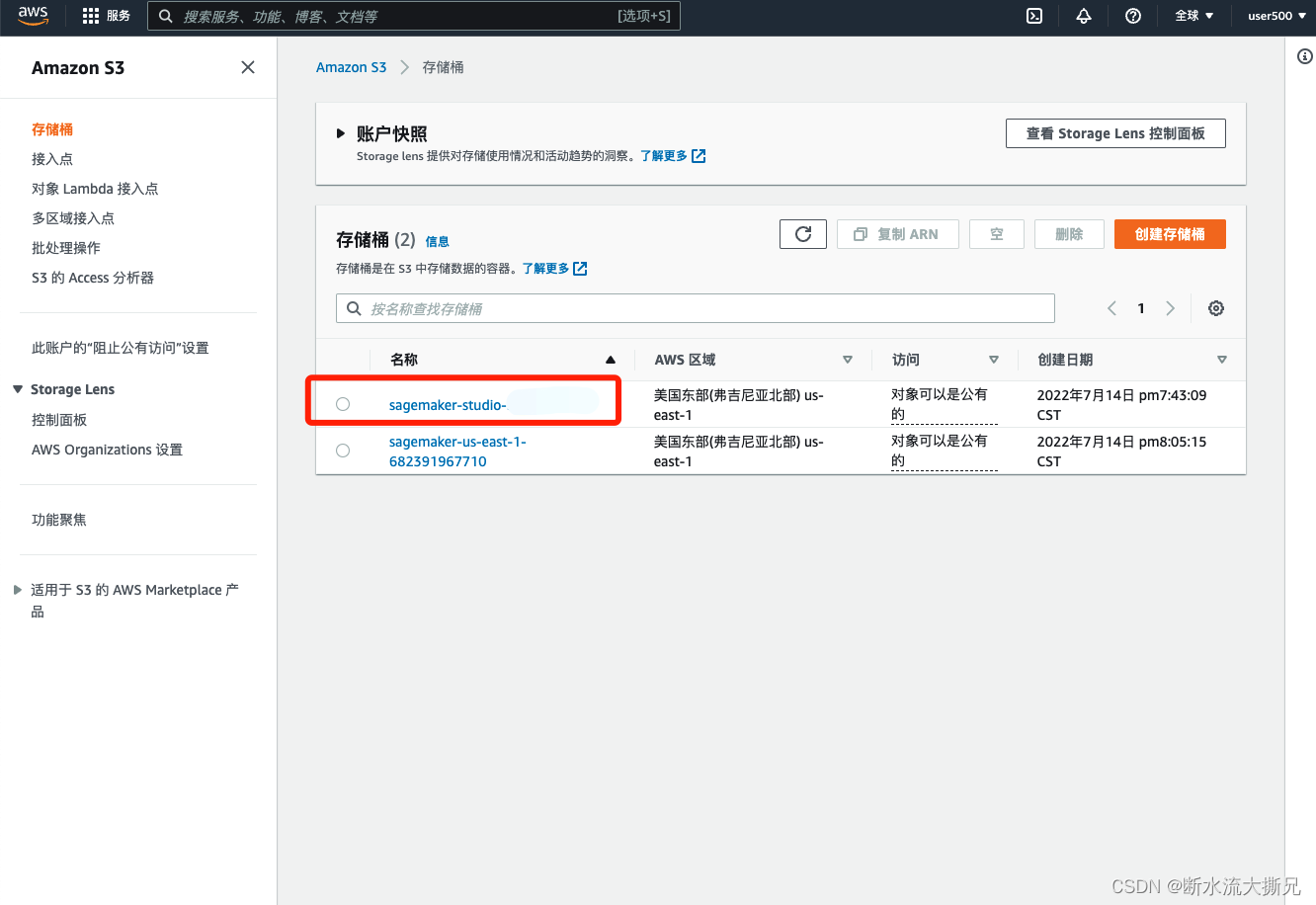Open Block Public Access account settings
The height and width of the screenshot is (905, 1316).
coord(121,348)
